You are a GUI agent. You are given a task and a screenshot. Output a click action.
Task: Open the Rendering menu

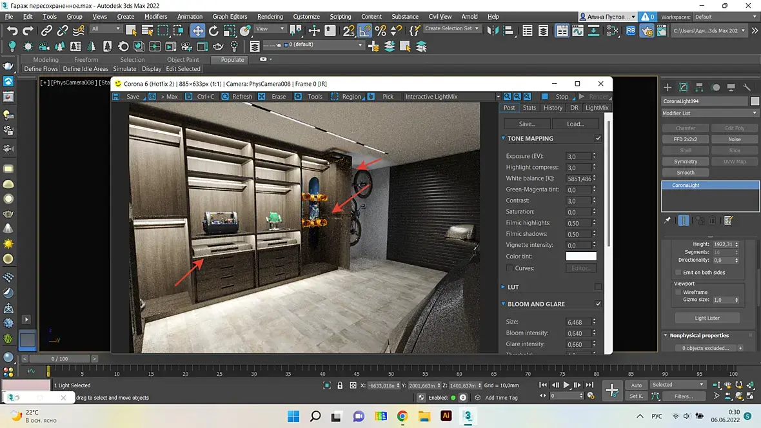coord(270,17)
